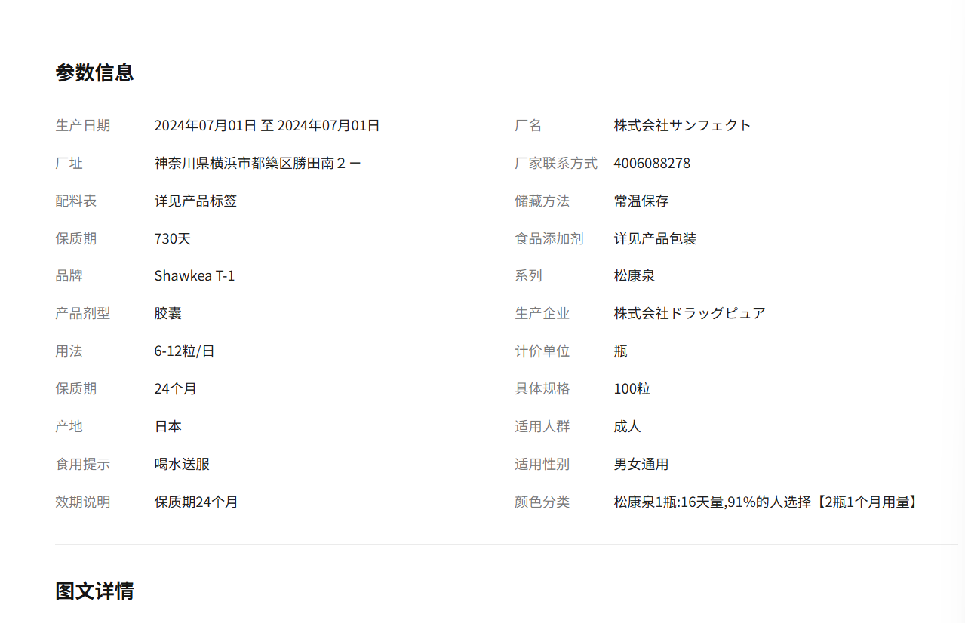Click the factory name 株式会社サンフェクト

(x=682, y=126)
